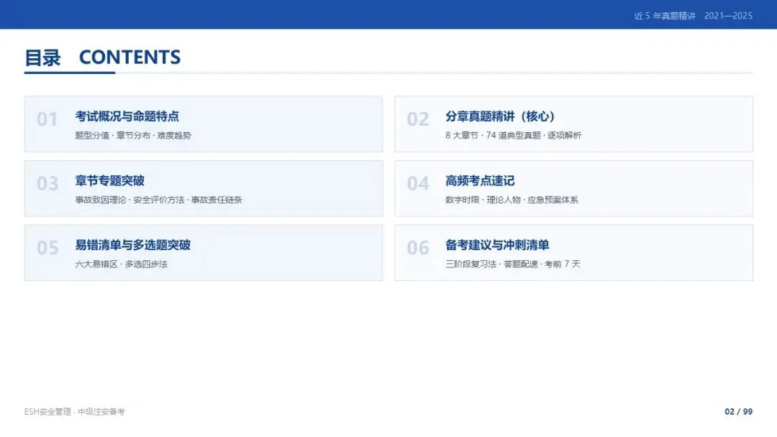Select subtitle 题型分值 · 章节分布 · 难度趋势
This screenshot has width=777, height=437.
(133, 136)
